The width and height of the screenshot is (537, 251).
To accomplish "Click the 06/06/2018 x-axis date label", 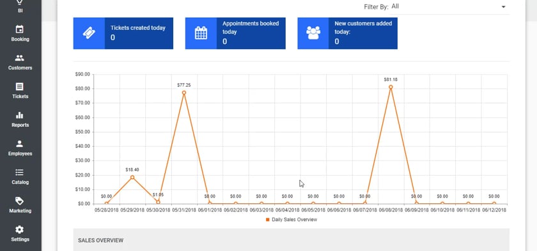I will point(339,210).
